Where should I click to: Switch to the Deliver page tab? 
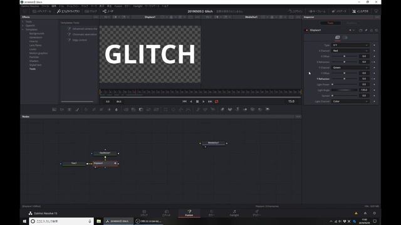tap(256, 213)
